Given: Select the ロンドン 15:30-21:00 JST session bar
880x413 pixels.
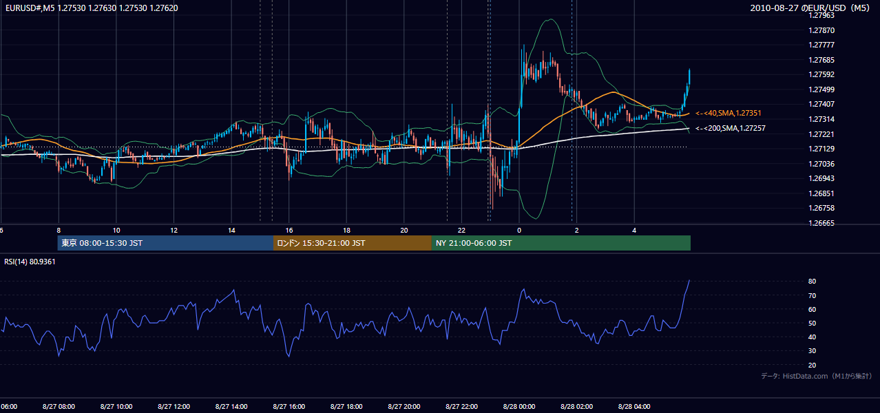Looking at the screenshot, I should coord(353,243).
